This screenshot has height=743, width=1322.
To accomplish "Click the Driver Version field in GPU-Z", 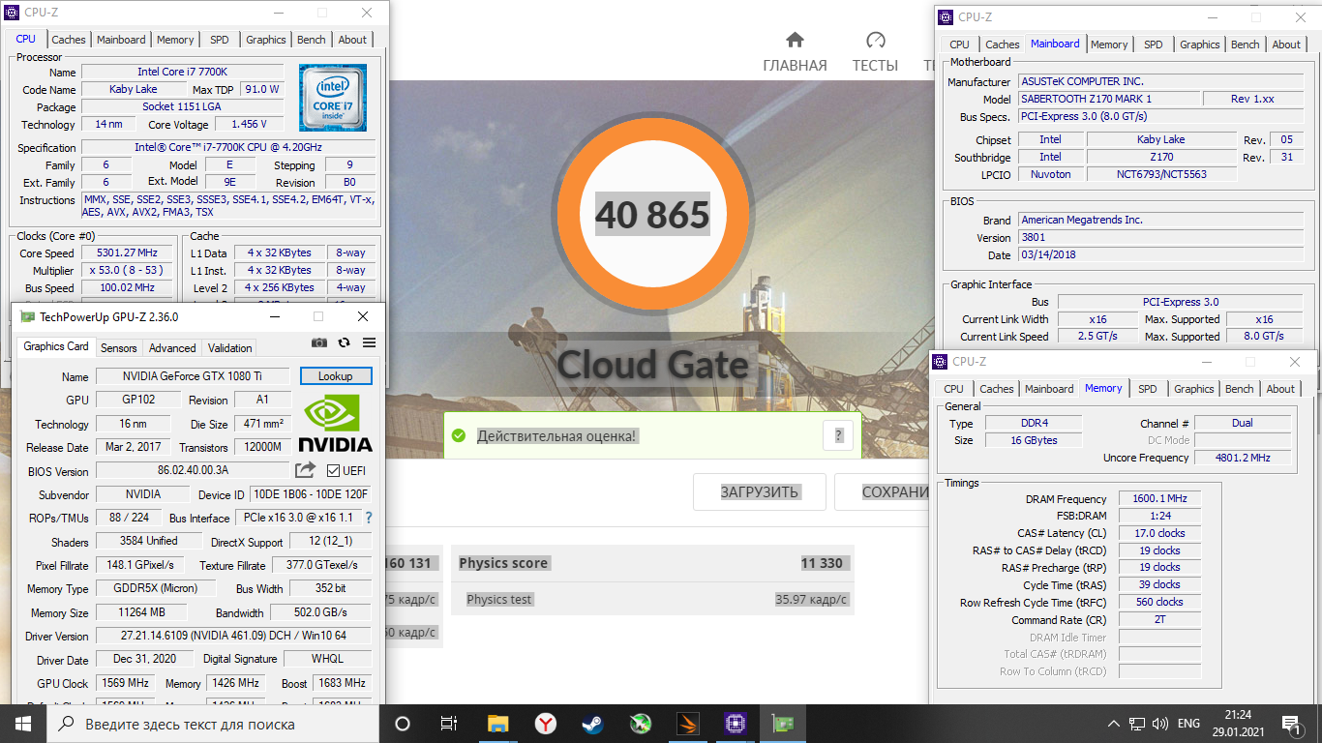I will point(232,636).
